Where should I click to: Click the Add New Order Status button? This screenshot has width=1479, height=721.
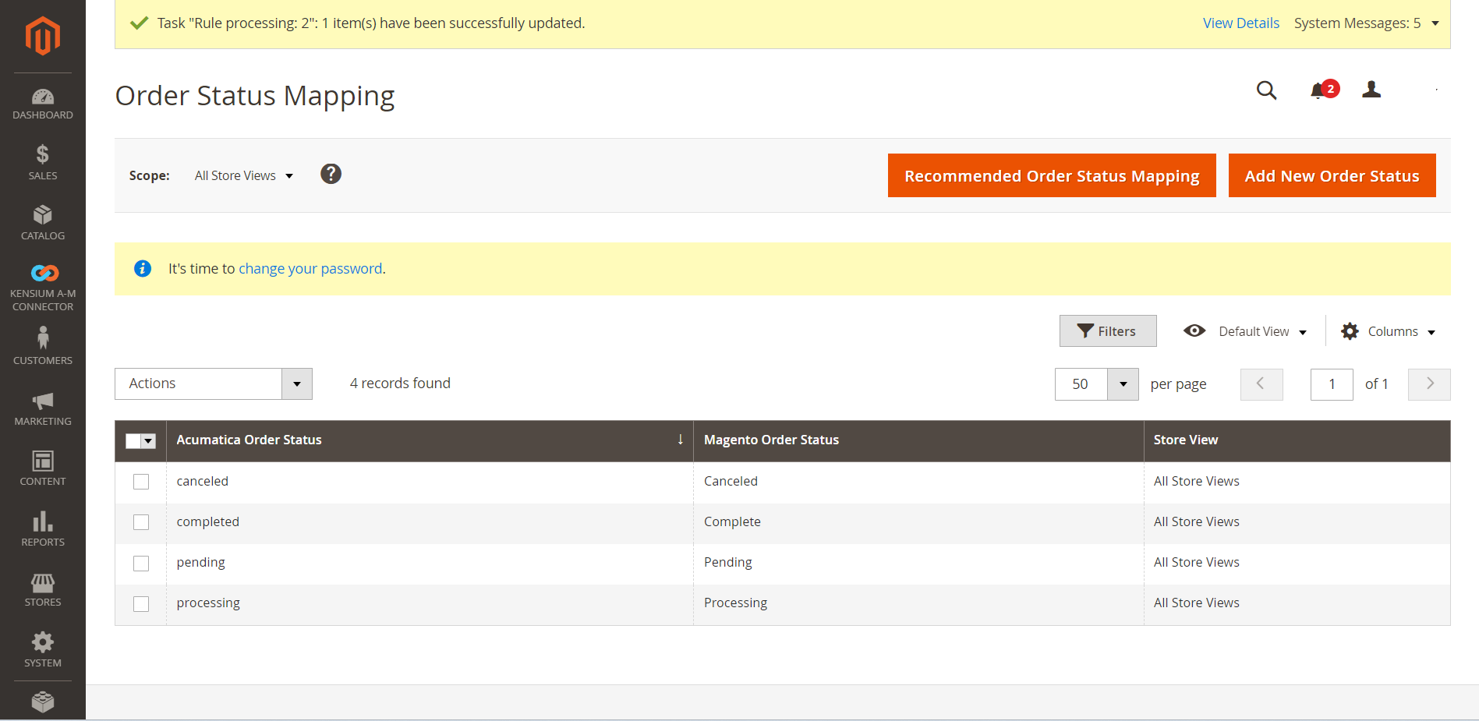coord(1332,175)
